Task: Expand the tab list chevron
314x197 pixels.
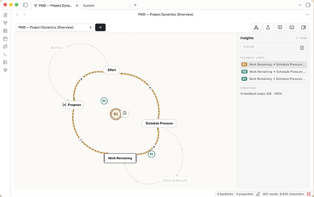Action: tap(300, 5)
